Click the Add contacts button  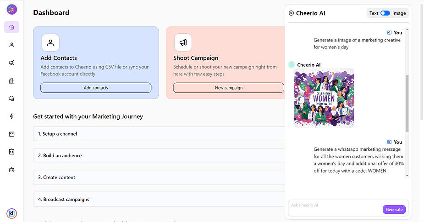[96, 88]
